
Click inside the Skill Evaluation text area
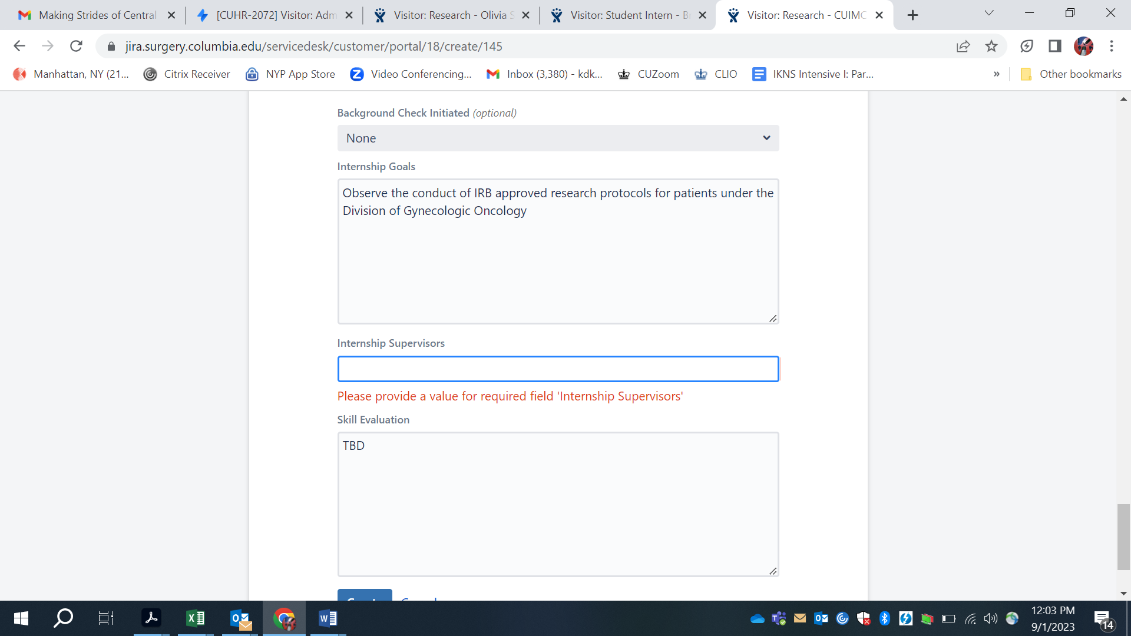(558, 504)
